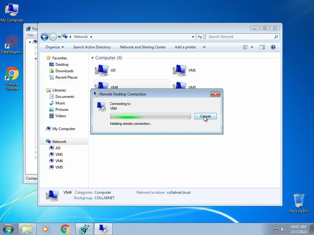Click the Show desktop strip

pos(312,229)
